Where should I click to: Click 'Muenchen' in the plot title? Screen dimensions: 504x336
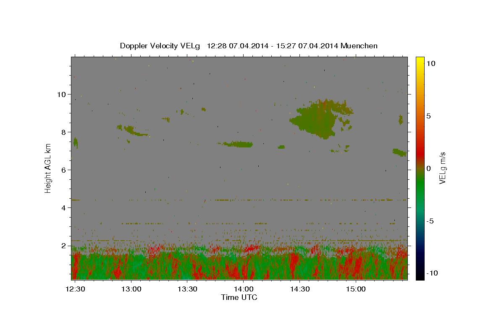(x=359, y=46)
